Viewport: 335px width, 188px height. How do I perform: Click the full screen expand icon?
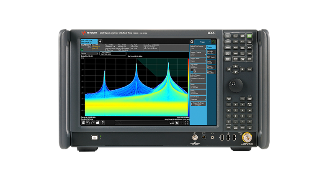point(186,123)
